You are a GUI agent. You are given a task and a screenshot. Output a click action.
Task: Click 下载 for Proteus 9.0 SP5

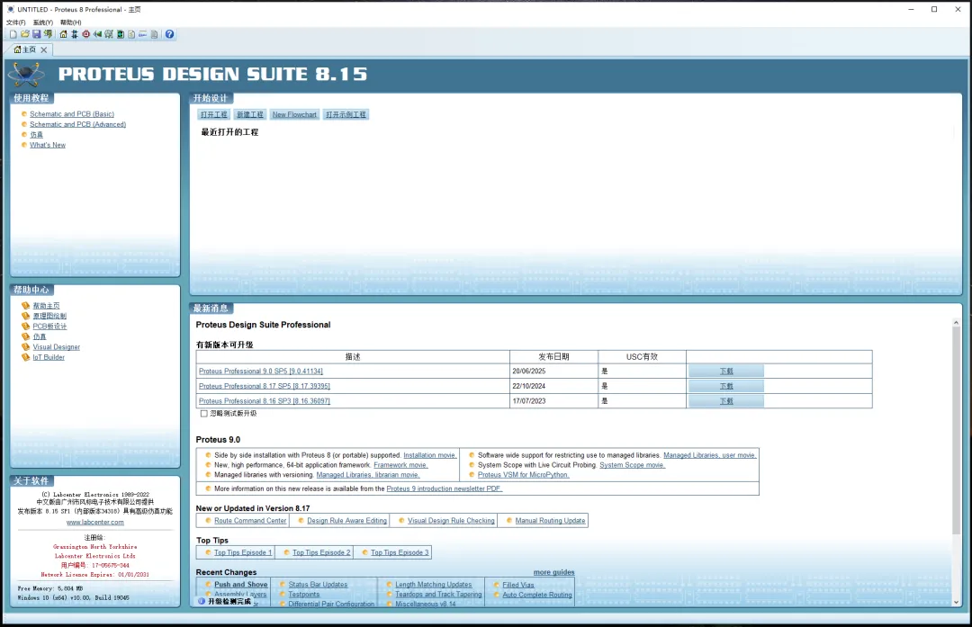726,372
